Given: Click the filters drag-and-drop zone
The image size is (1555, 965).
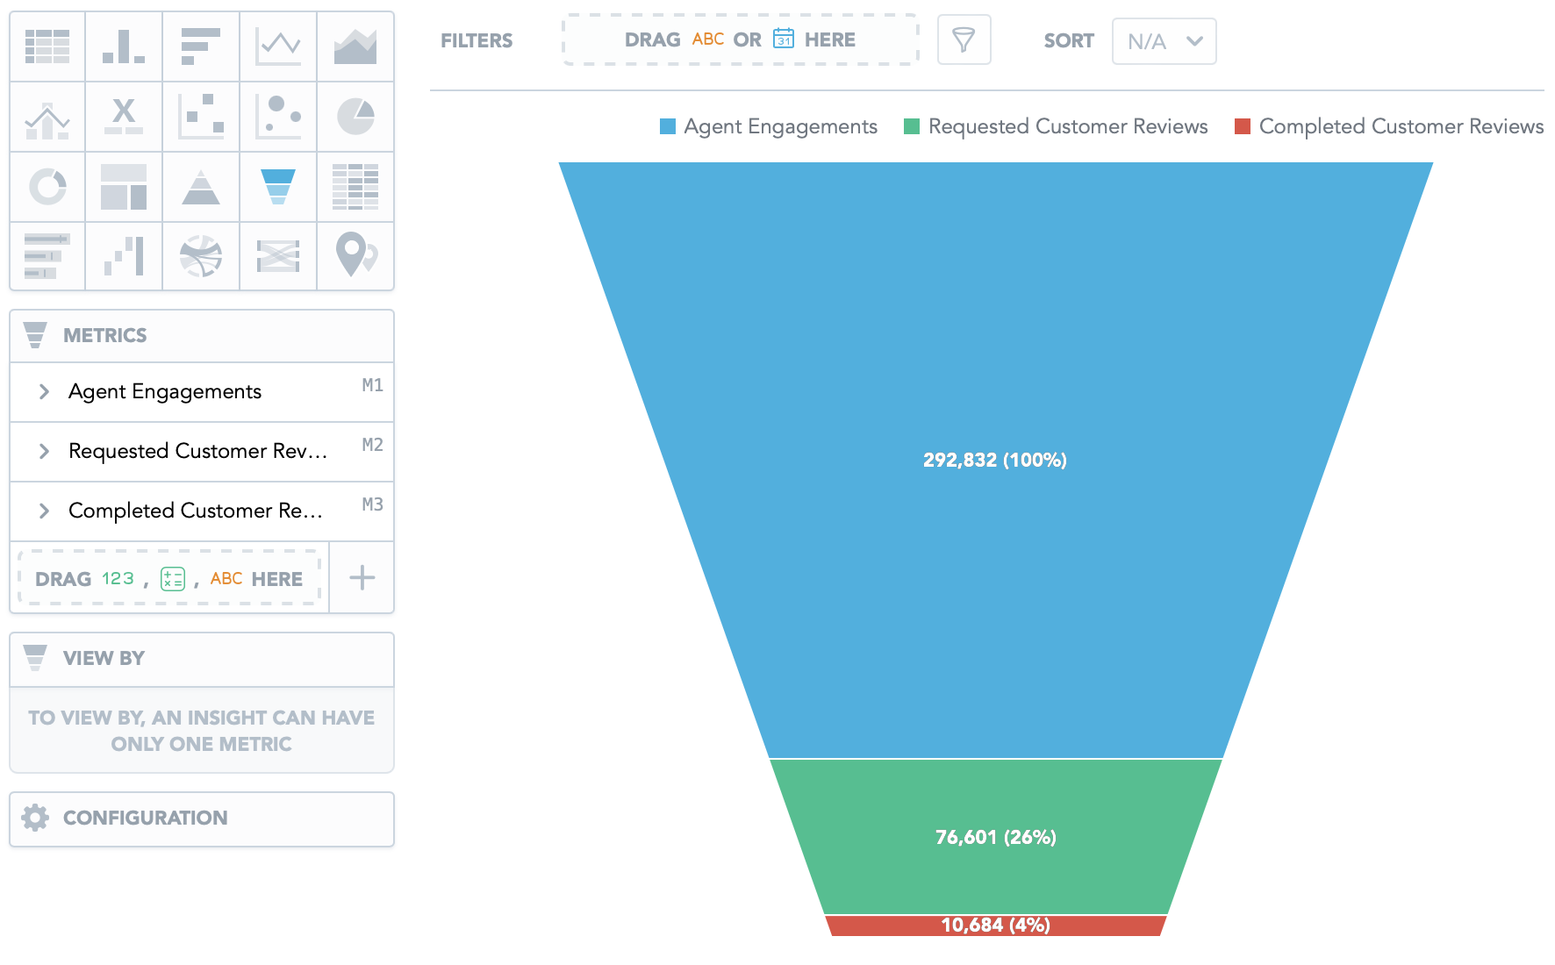Looking at the screenshot, I should pyautogui.click(x=740, y=40).
